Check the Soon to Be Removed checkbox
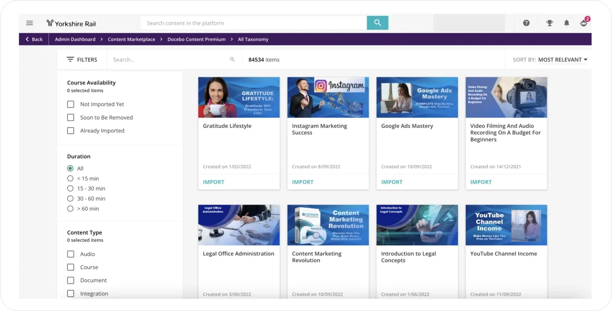 point(71,118)
